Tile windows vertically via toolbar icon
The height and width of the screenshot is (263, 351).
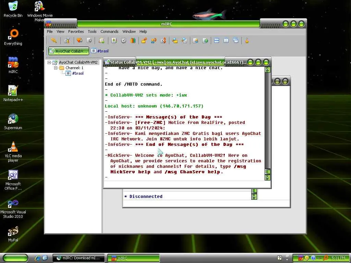tap(226, 40)
